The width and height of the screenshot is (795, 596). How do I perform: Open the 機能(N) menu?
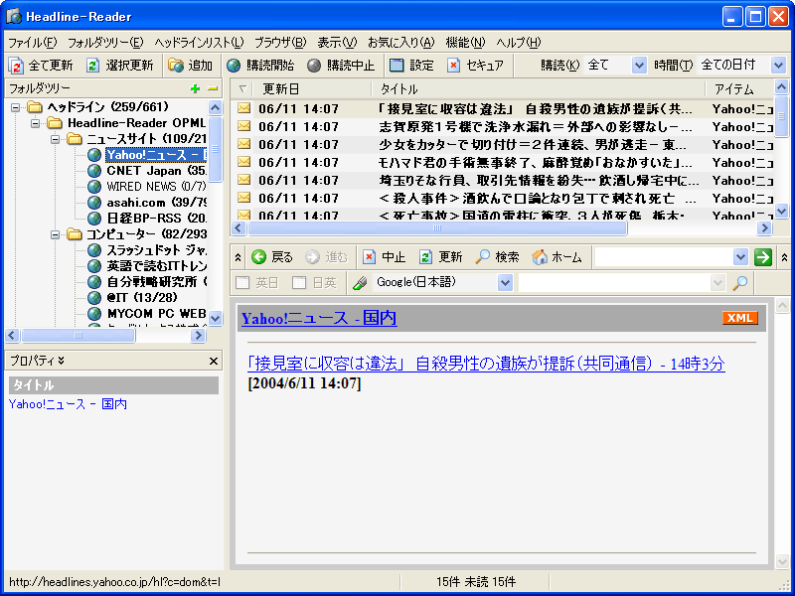click(x=465, y=42)
